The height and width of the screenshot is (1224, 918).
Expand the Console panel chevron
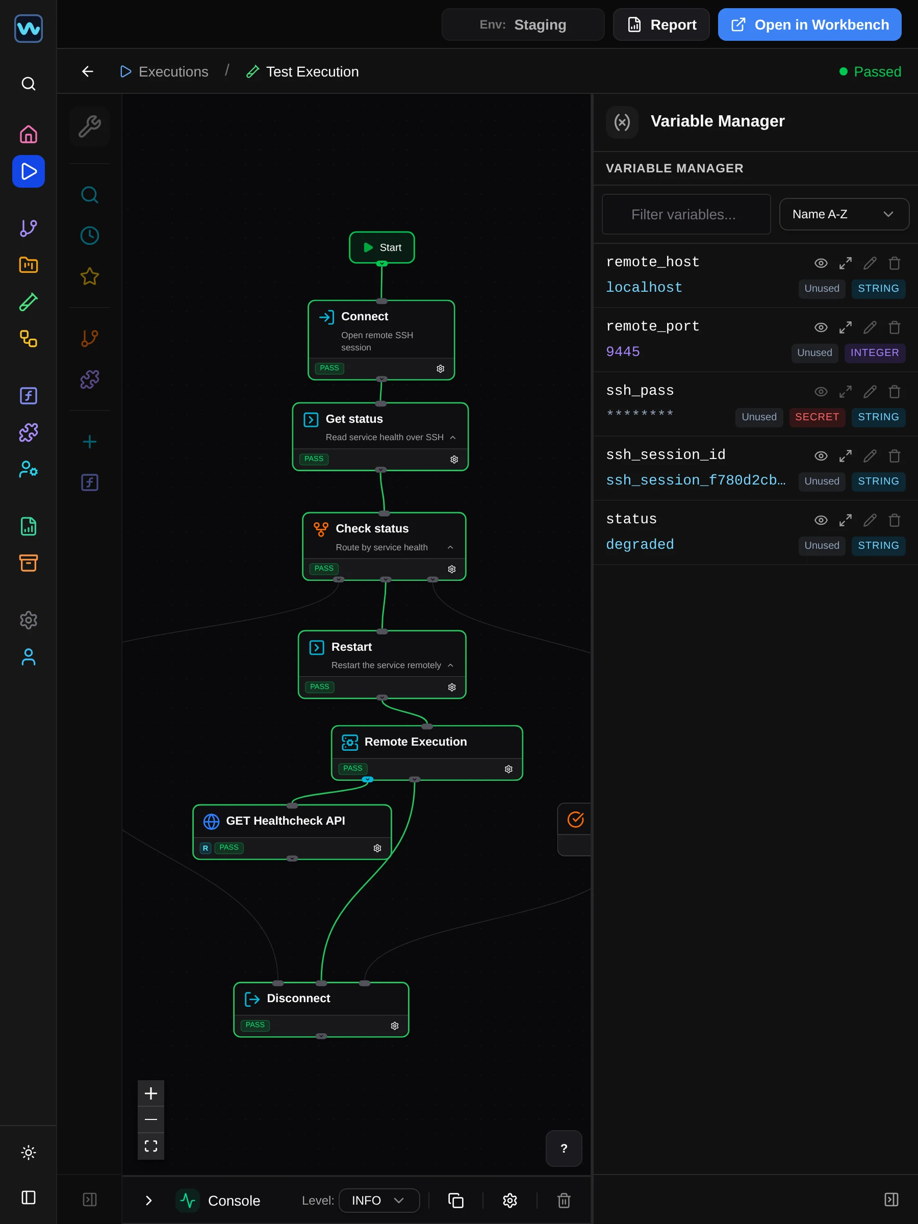[x=148, y=1200]
